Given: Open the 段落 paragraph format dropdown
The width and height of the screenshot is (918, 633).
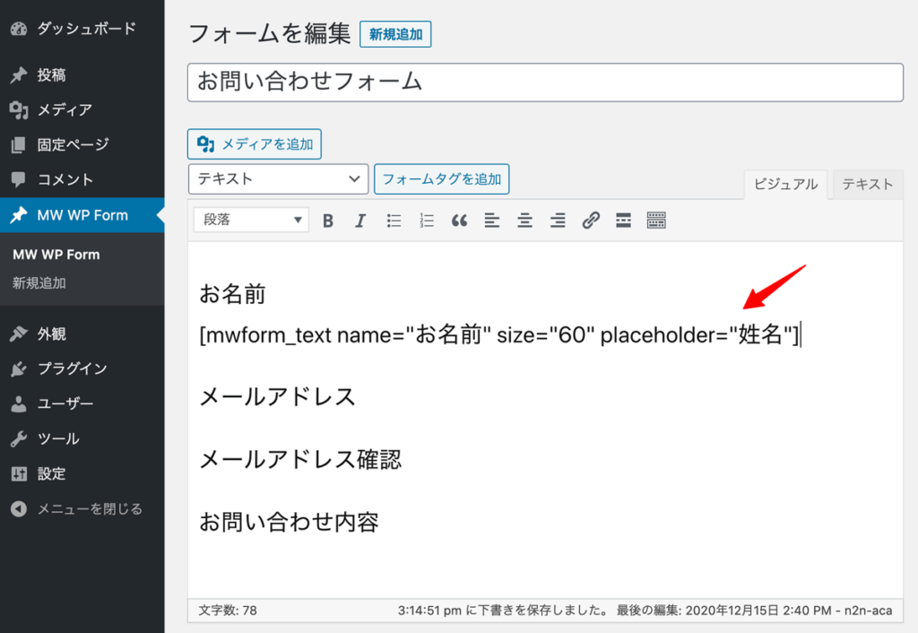Looking at the screenshot, I should coord(251,221).
